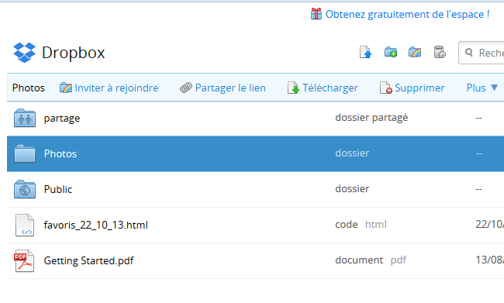
Task: Click Télécharger to download the folder
Action: (x=323, y=88)
